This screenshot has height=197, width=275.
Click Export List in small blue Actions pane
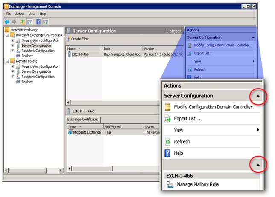pyautogui.click(x=203, y=54)
